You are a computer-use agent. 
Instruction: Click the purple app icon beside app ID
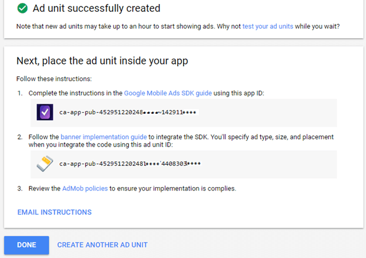point(45,112)
